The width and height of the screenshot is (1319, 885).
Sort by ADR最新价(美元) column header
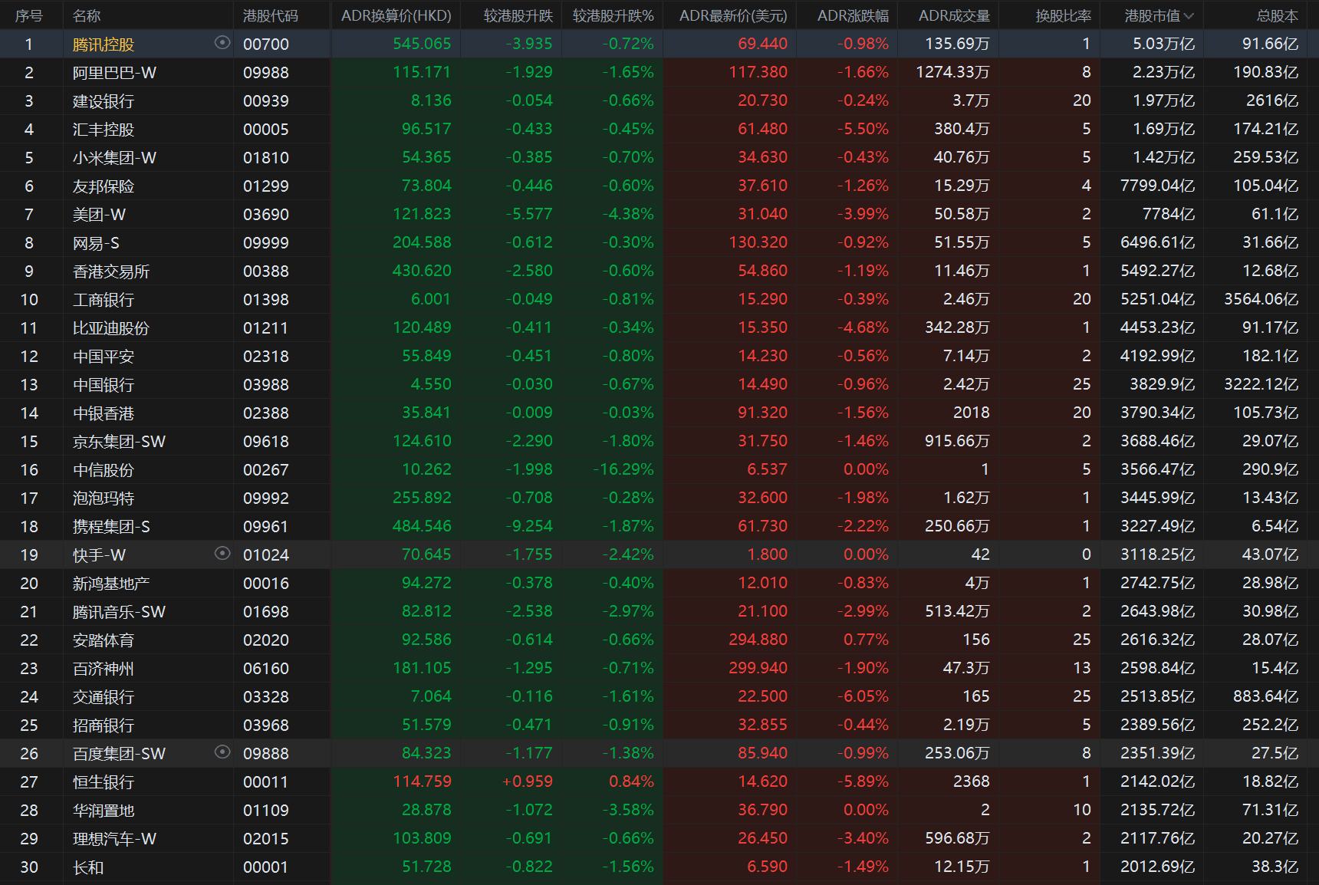(733, 15)
